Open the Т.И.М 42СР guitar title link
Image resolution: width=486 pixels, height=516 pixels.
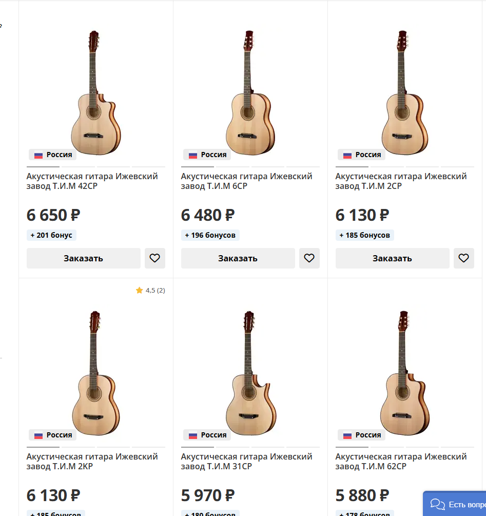pos(92,181)
